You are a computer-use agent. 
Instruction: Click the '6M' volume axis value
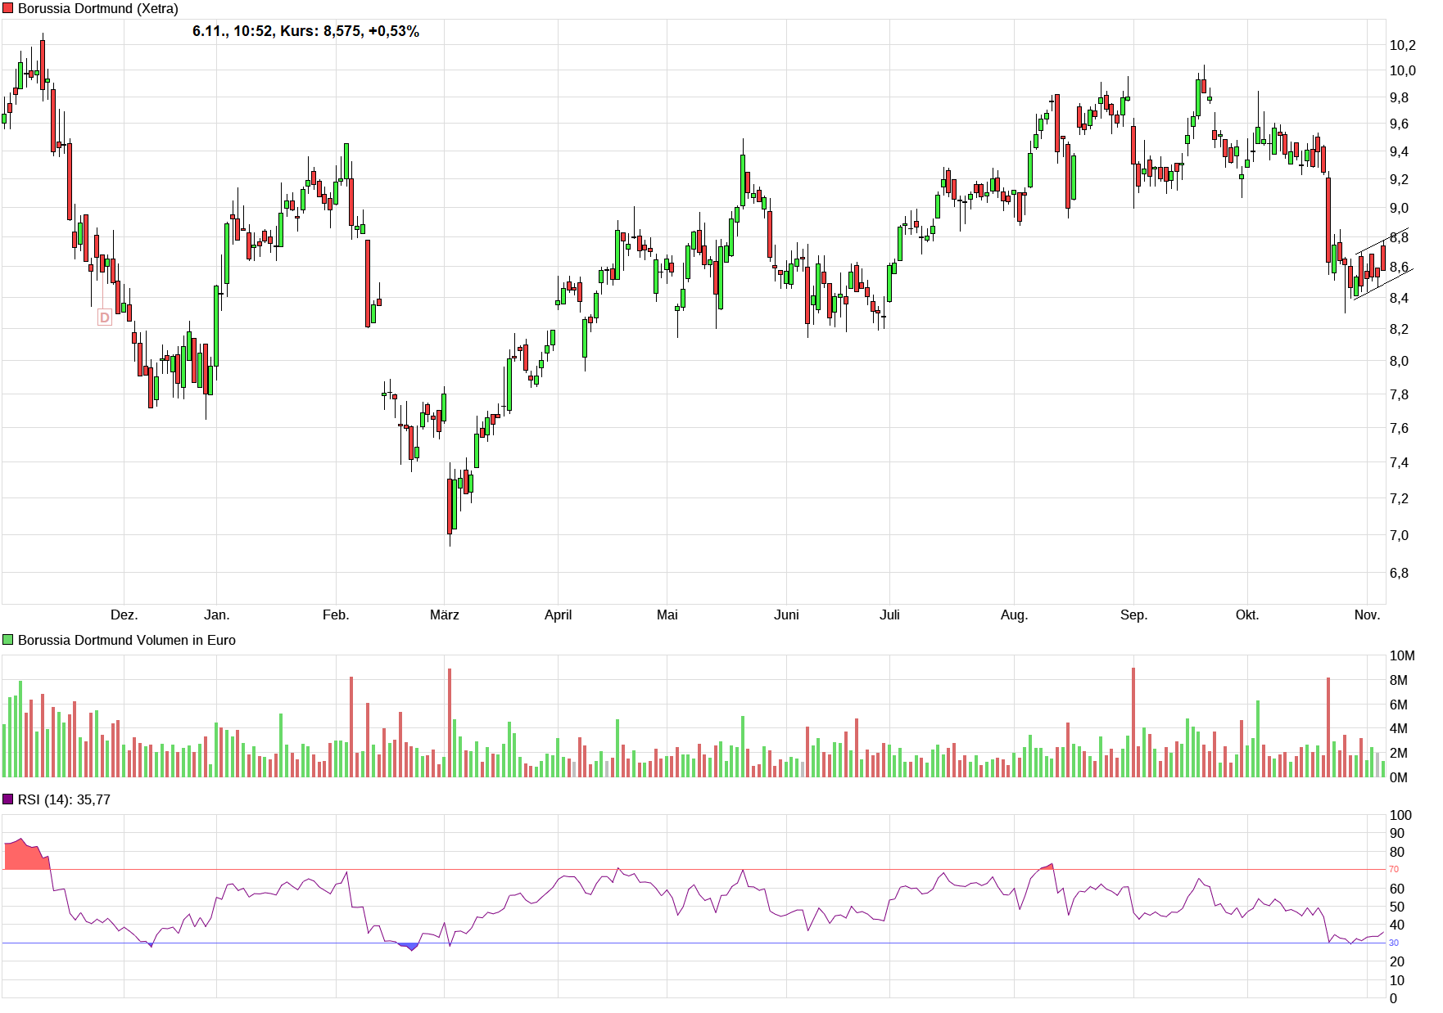coord(1399,705)
